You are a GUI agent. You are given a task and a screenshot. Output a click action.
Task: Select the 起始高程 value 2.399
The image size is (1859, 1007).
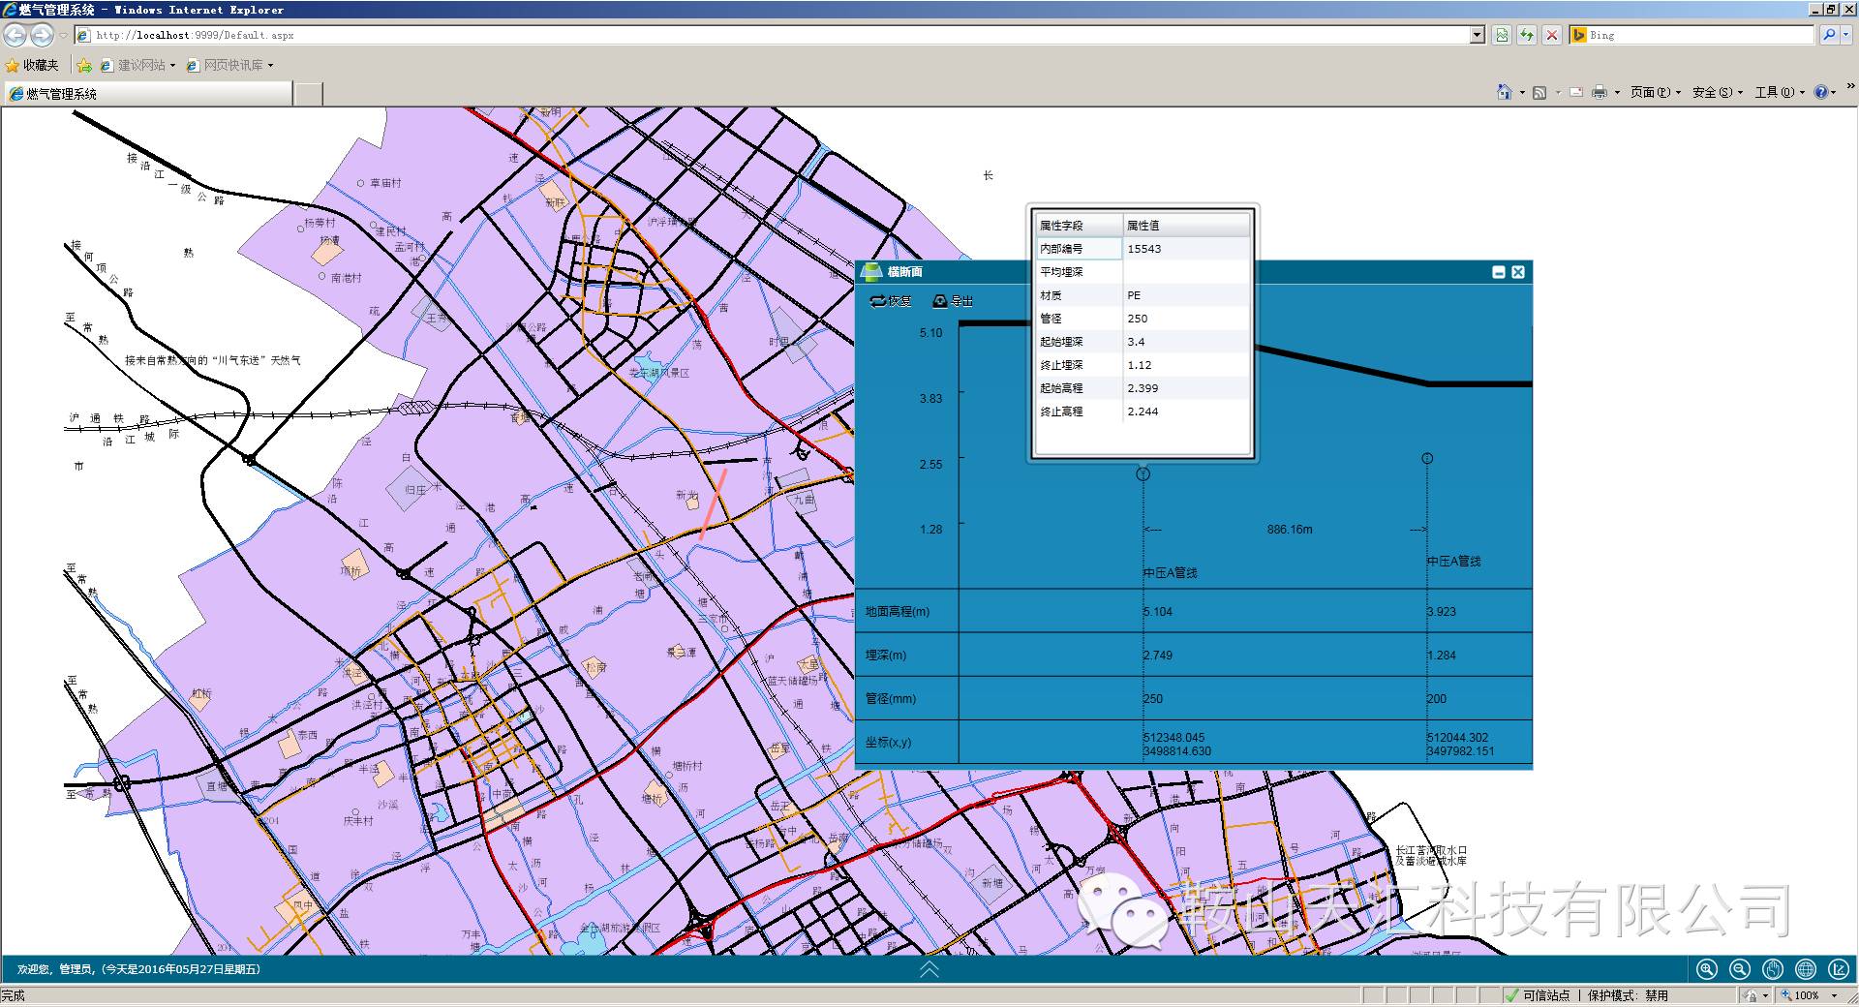(x=1187, y=388)
